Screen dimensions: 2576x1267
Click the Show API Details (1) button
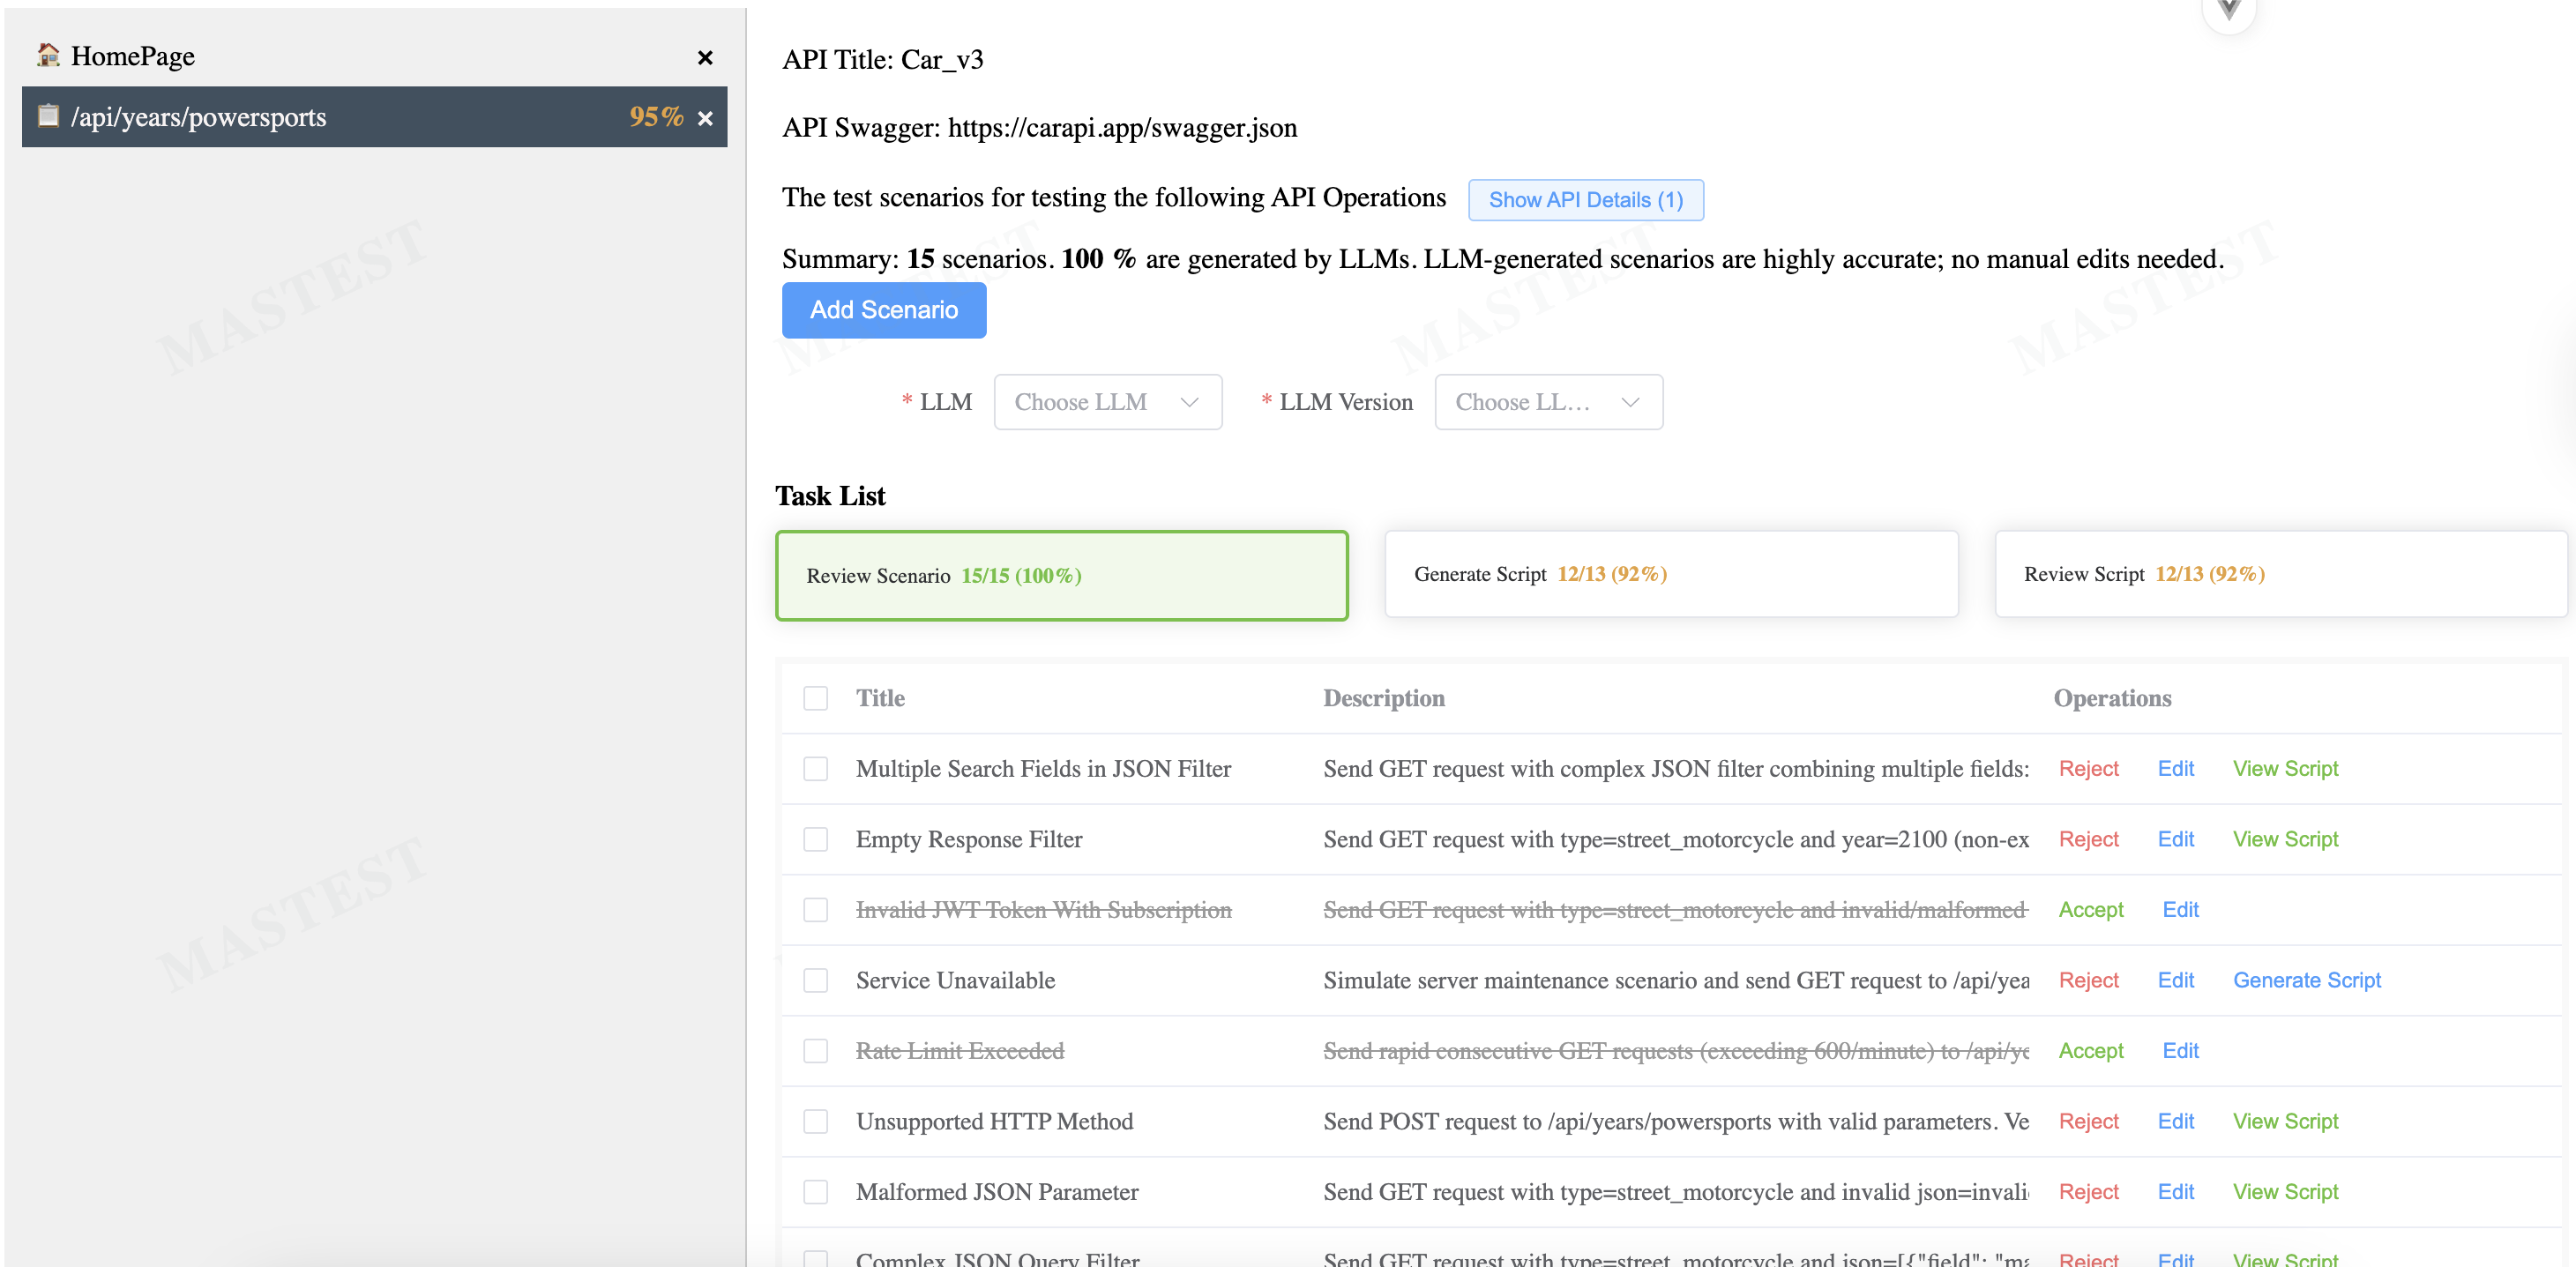pos(1585,200)
